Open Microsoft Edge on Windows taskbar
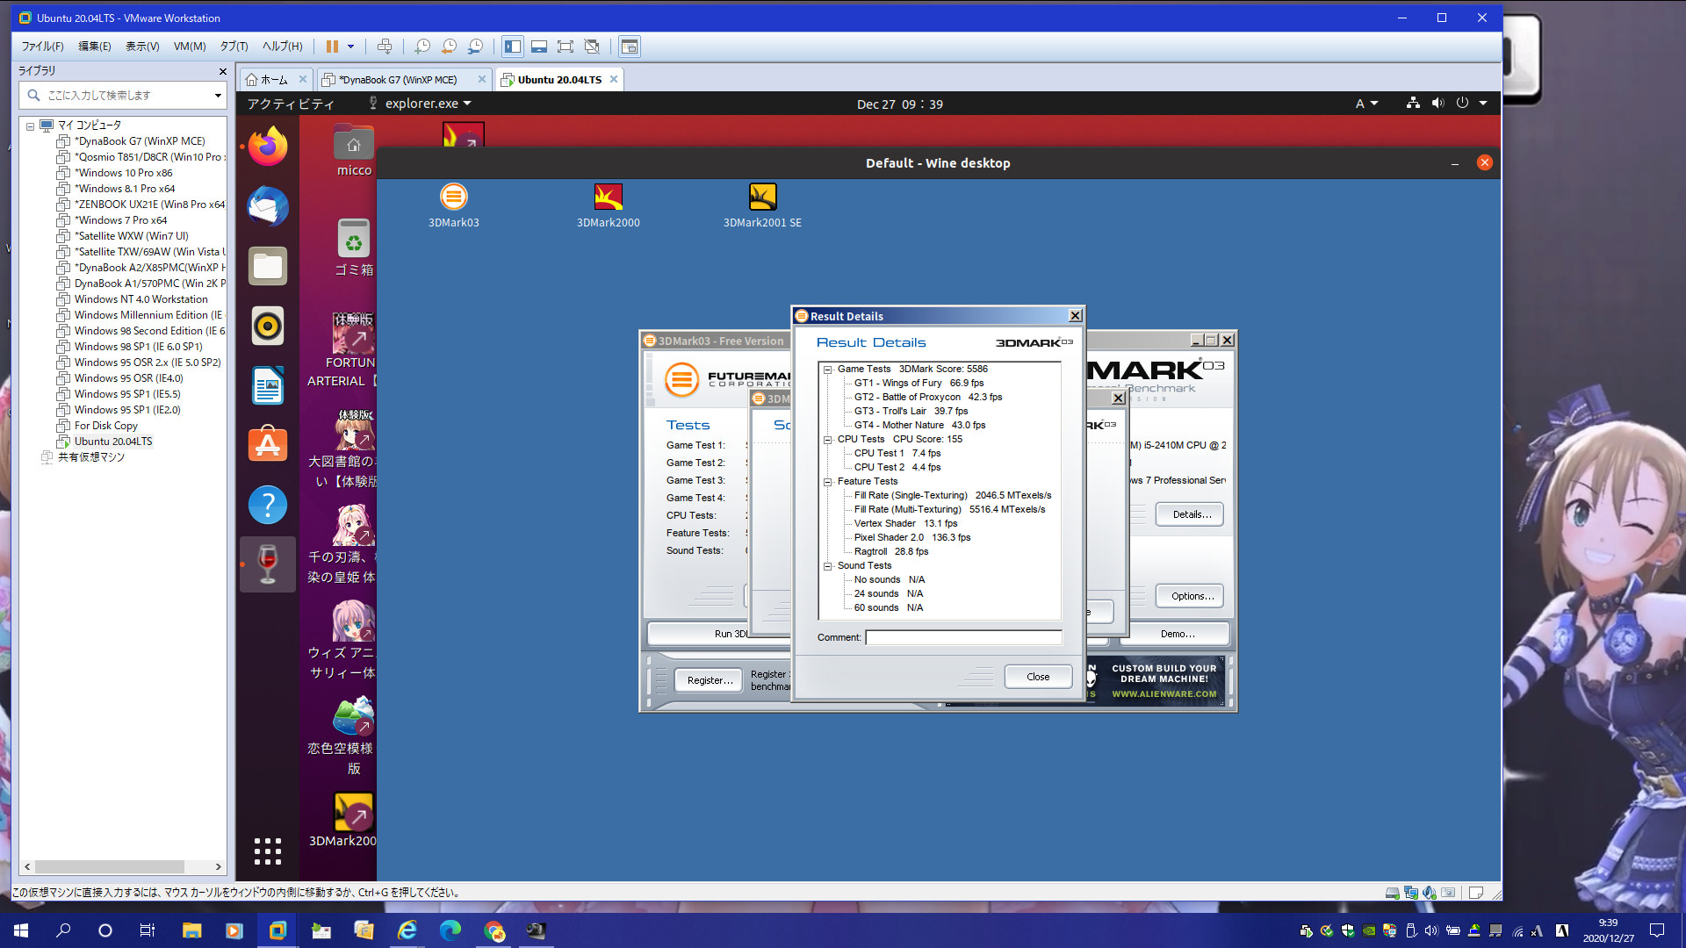Screen dimensions: 1686x948 click(x=450, y=930)
